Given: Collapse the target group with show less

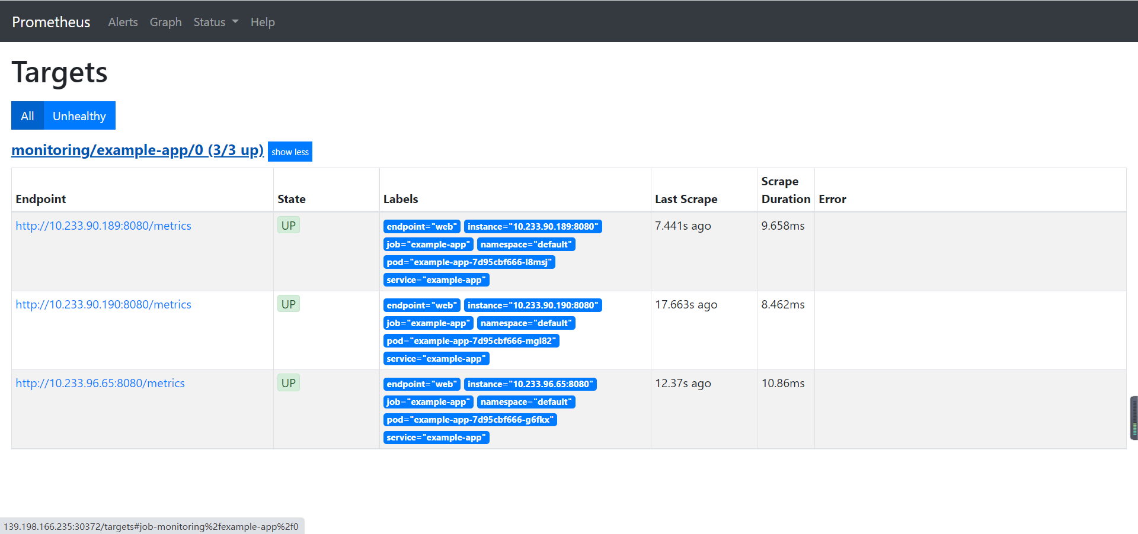Looking at the screenshot, I should click(x=290, y=152).
